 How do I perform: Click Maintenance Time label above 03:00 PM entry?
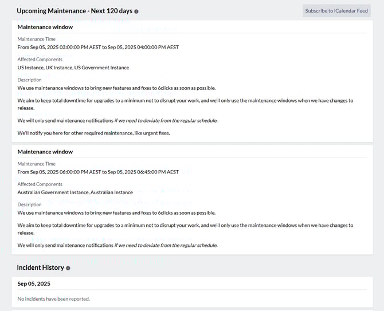(x=37, y=39)
